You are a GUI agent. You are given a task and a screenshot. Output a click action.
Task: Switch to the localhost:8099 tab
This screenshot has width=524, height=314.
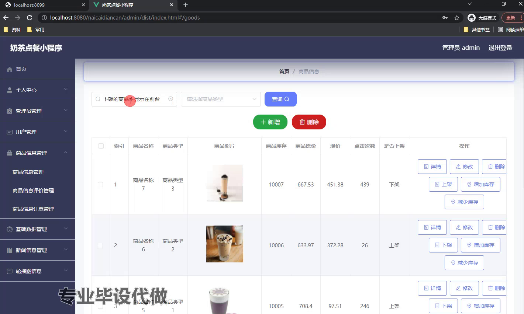(44, 5)
